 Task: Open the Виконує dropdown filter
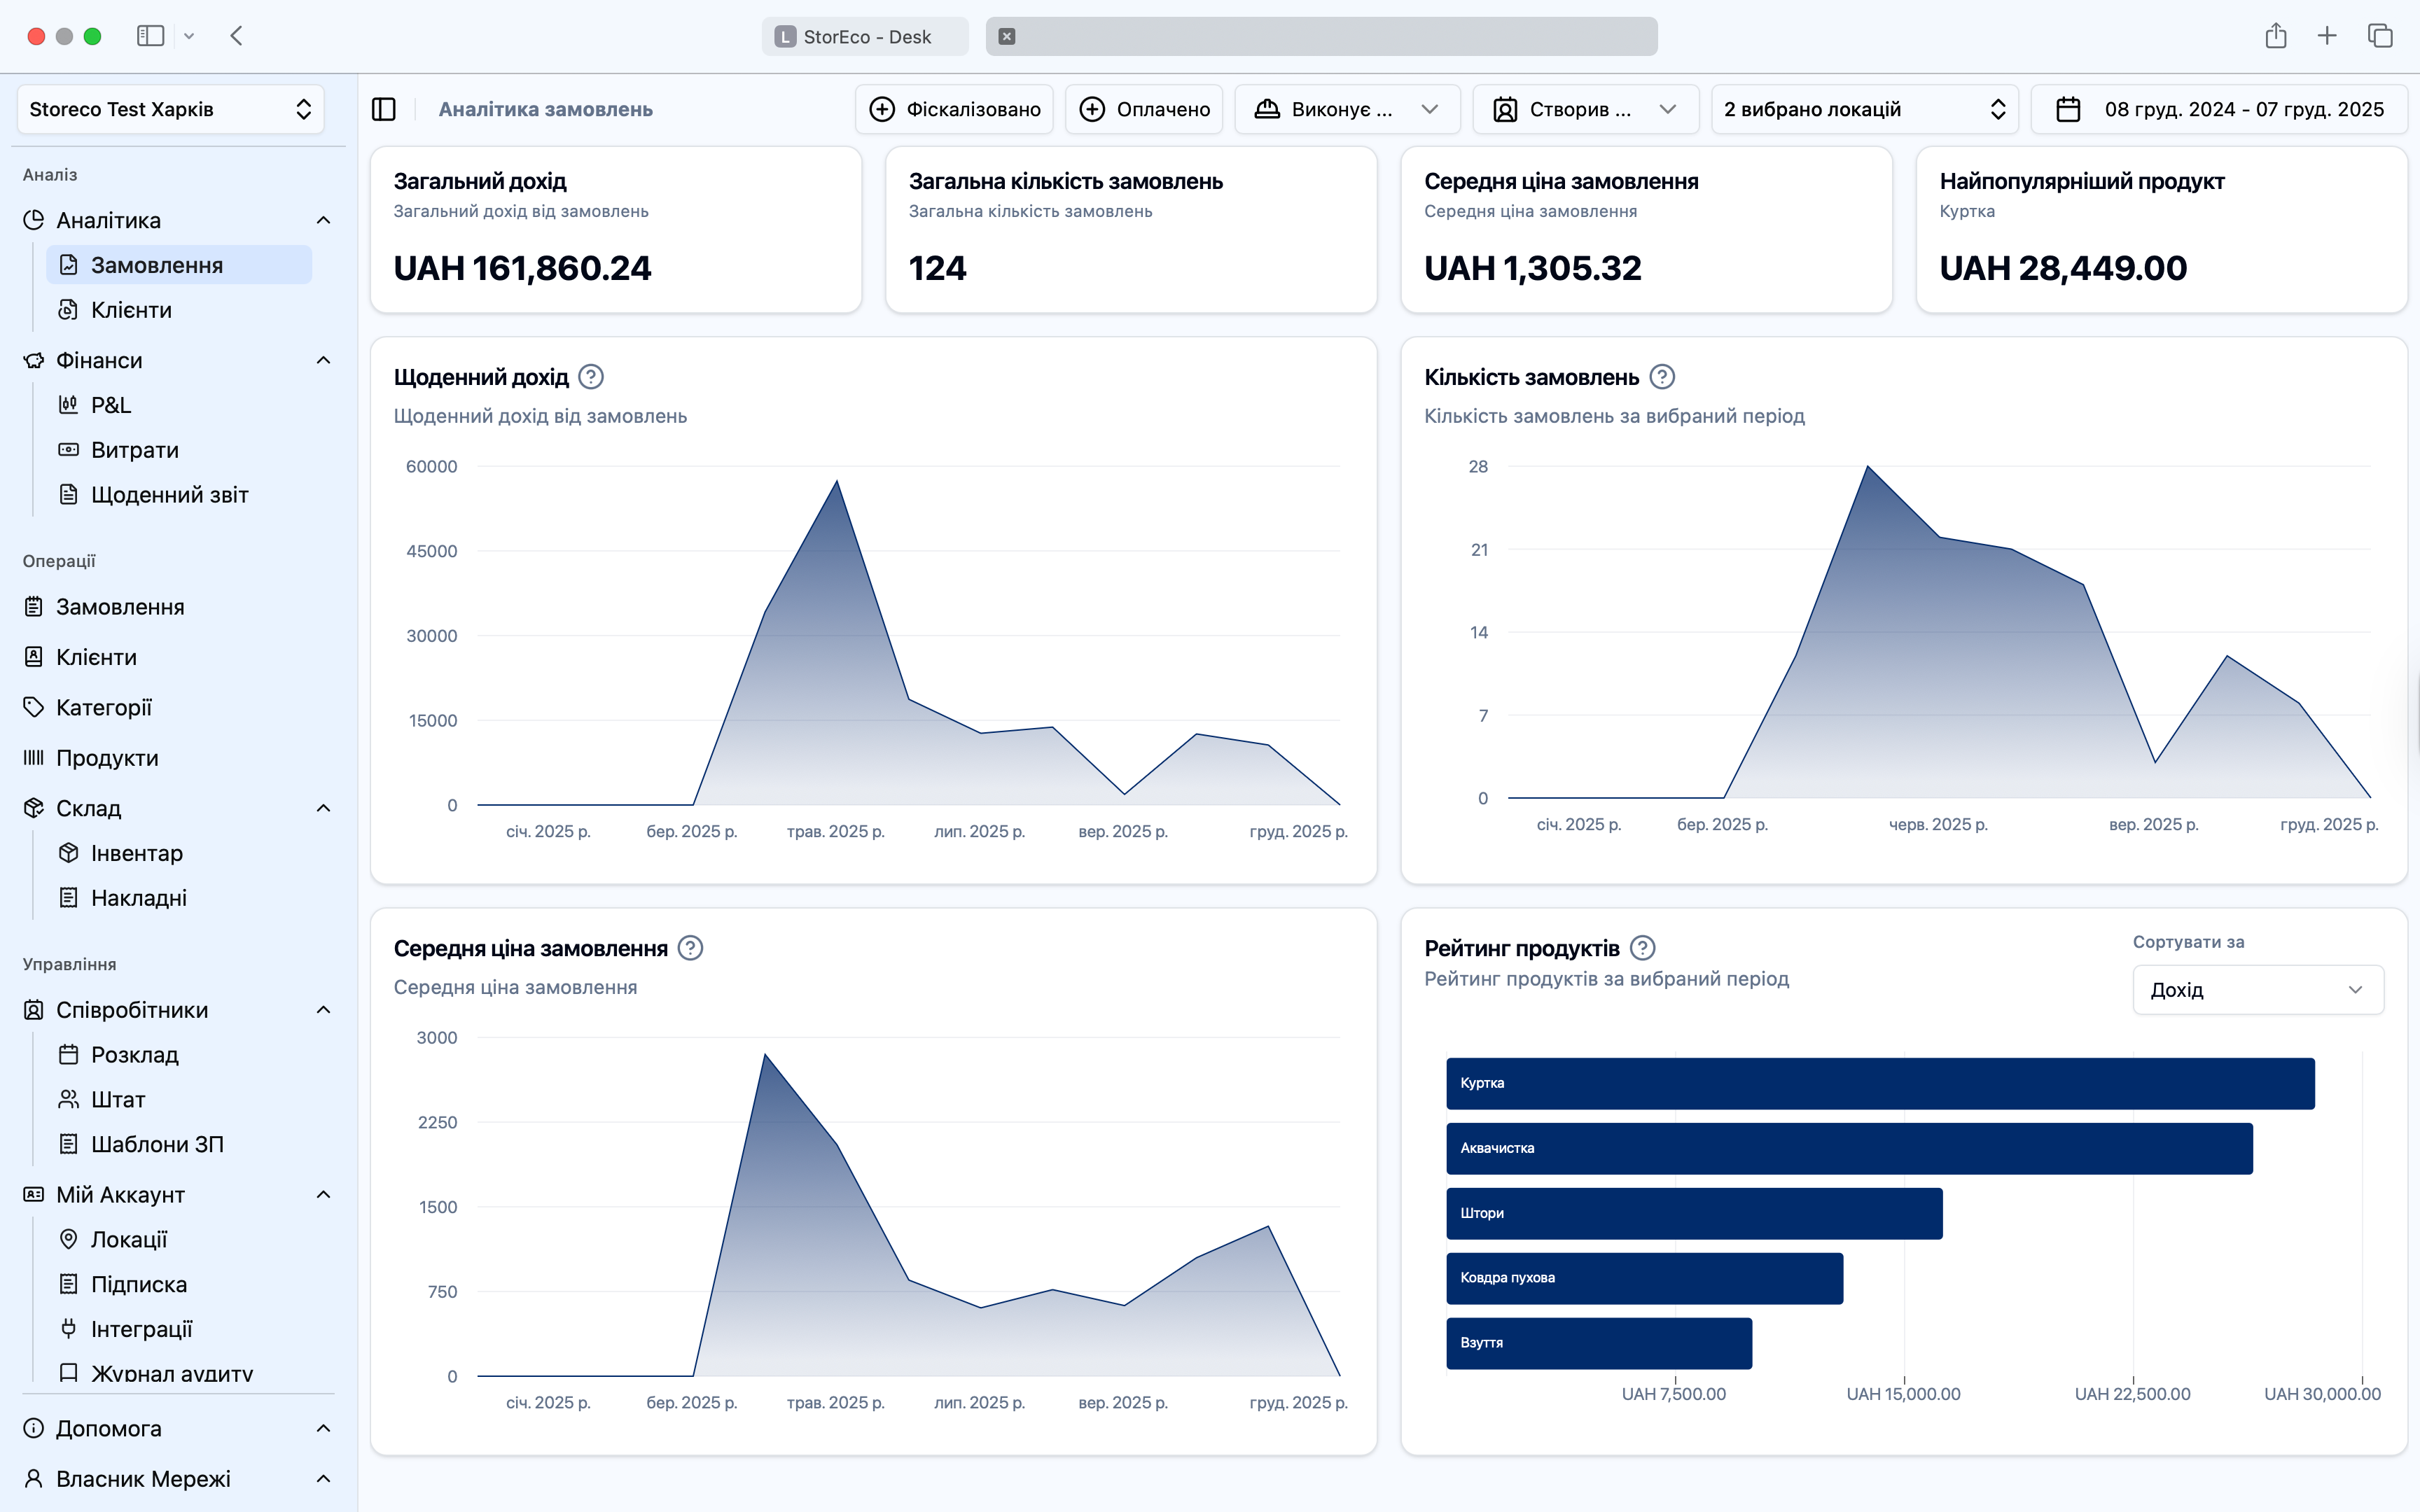coord(1347,109)
